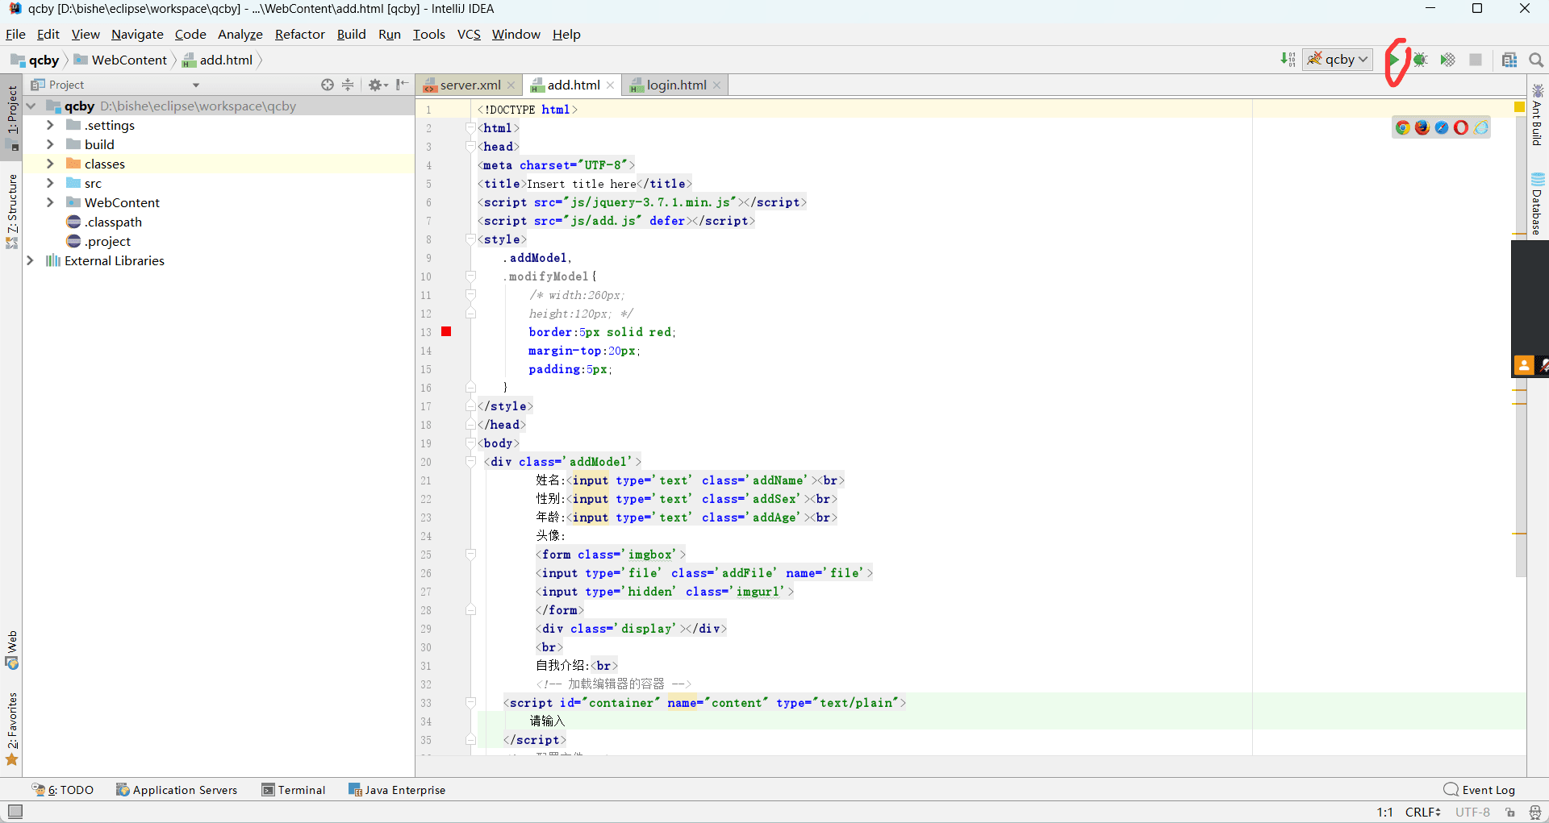Click yellow inspection status indicator at top right

click(1519, 106)
